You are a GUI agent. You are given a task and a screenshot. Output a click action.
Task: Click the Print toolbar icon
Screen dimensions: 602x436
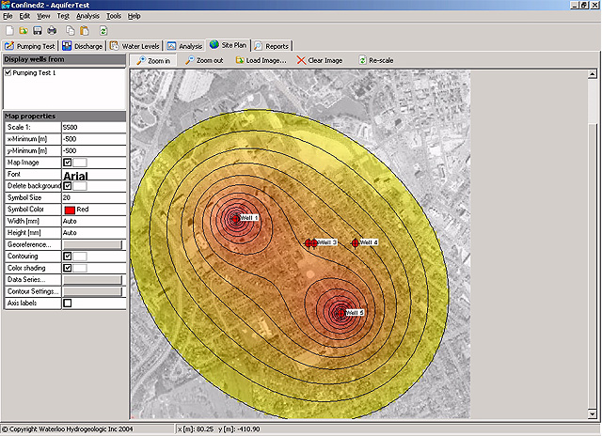click(52, 30)
